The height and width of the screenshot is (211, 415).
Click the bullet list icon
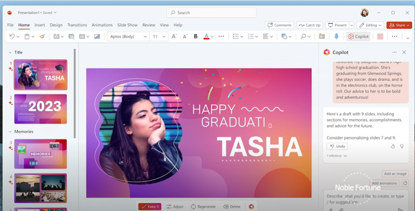tap(236, 36)
